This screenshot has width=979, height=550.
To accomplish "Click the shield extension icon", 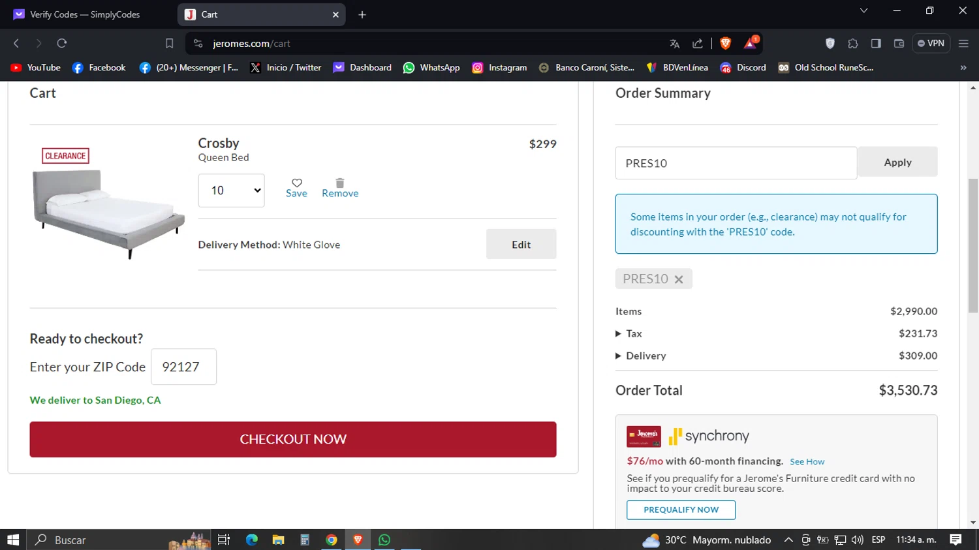I will [x=830, y=44].
